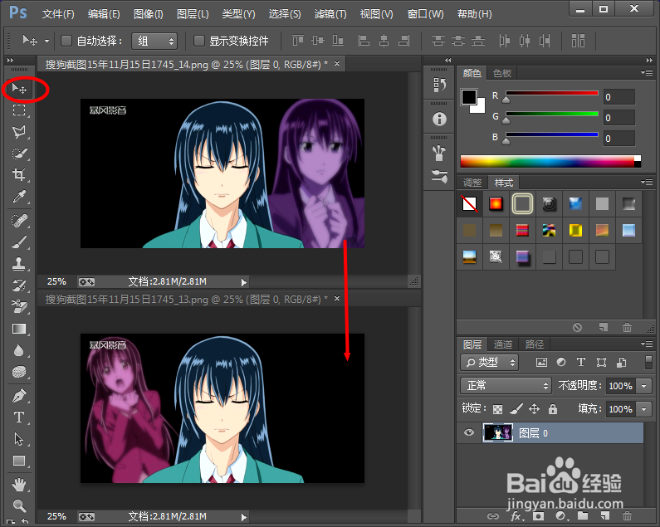Toggle pixel layer filter icon
The width and height of the screenshot is (660, 527).
[x=541, y=363]
